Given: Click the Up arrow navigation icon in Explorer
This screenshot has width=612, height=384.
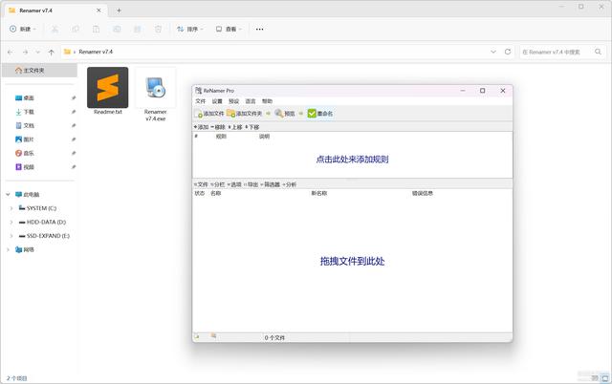Looking at the screenshot, I should pos(51,52).
